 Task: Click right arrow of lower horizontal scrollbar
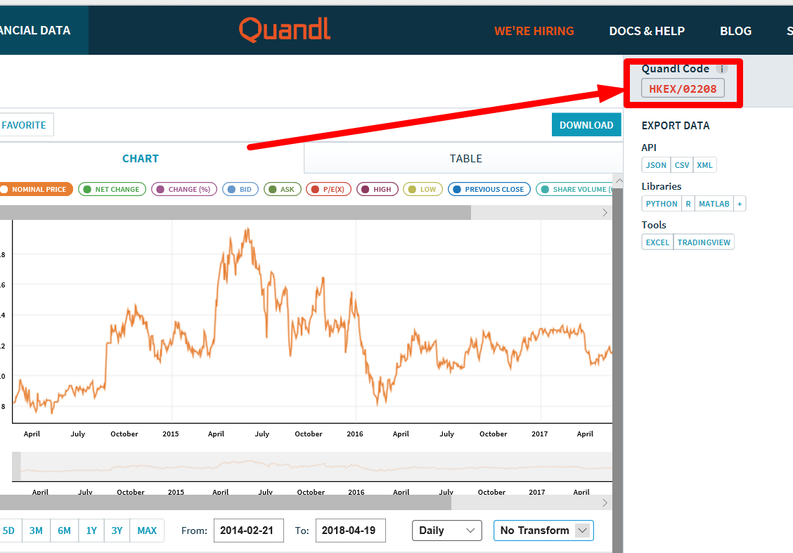pos(605,502)
